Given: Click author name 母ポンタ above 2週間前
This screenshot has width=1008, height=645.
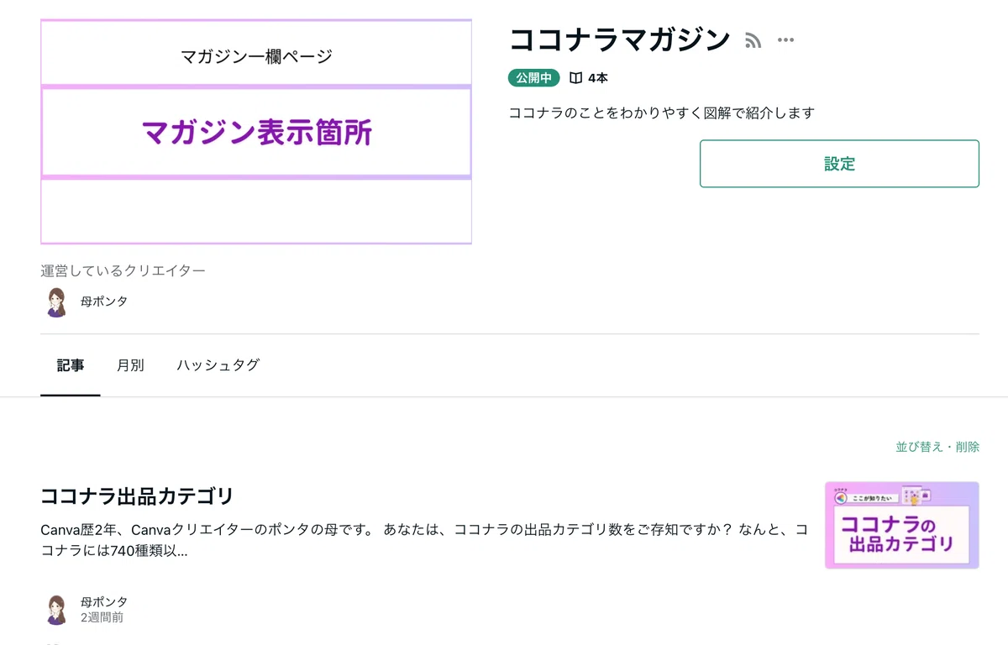Looking at the screenshot, I should point(104,602).
